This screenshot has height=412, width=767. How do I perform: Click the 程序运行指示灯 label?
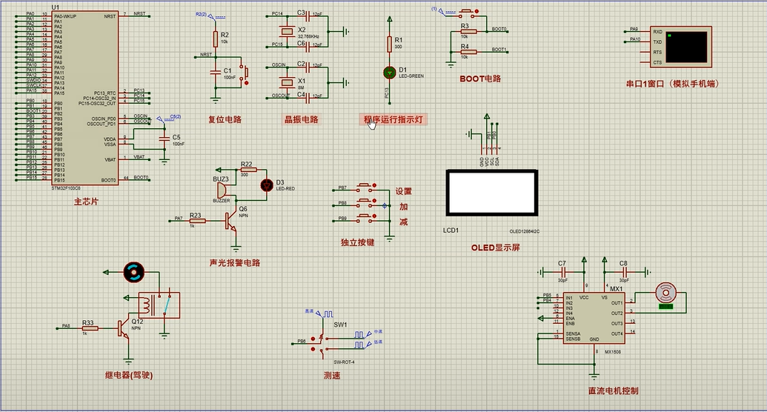394,119
